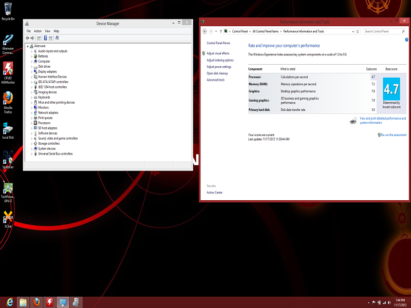The height and width of the screenshot is (308, 411).
Task: Select the Keyboards tree item
Action: click(x=44, y=98)
